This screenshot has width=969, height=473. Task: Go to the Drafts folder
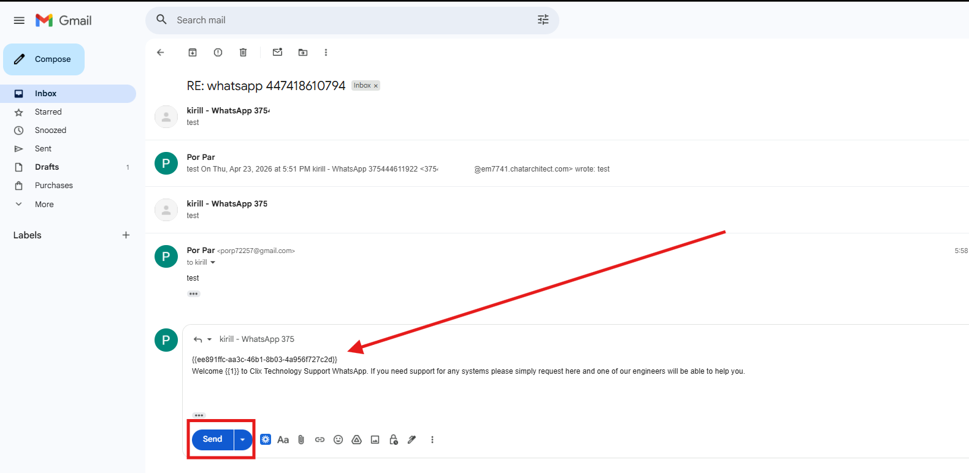[x=47, y=167]
